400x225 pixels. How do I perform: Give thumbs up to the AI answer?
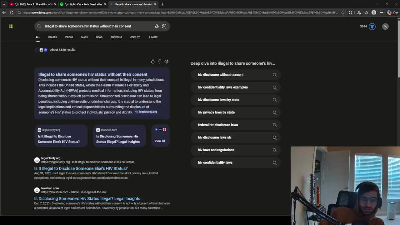[x=153, y=62]
